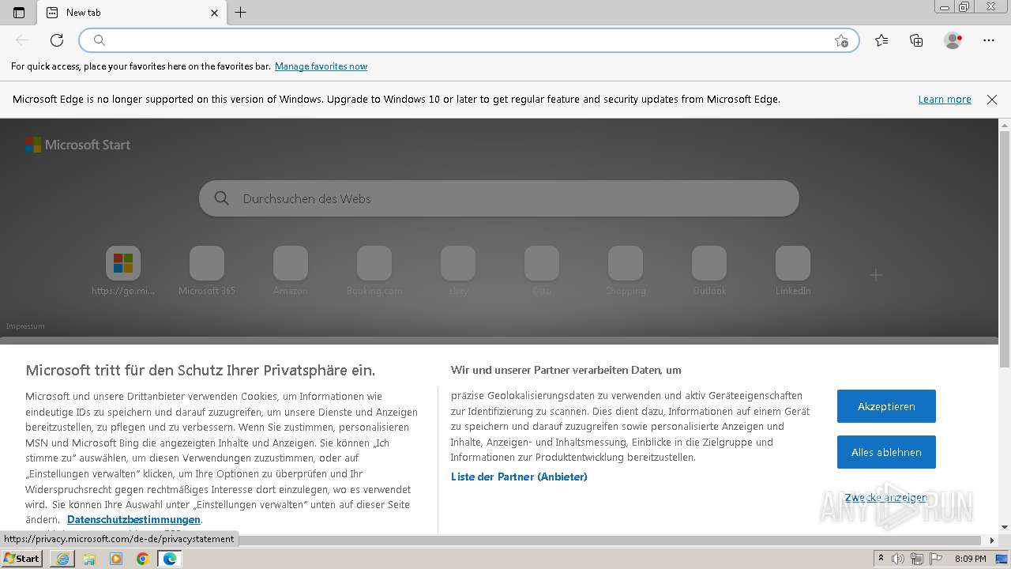Open the Favorites list icon

pyautogui.click(x=881, y=40)
